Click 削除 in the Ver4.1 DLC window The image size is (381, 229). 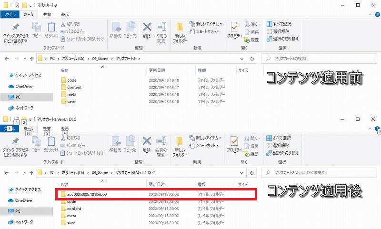(x=147, y=145)
